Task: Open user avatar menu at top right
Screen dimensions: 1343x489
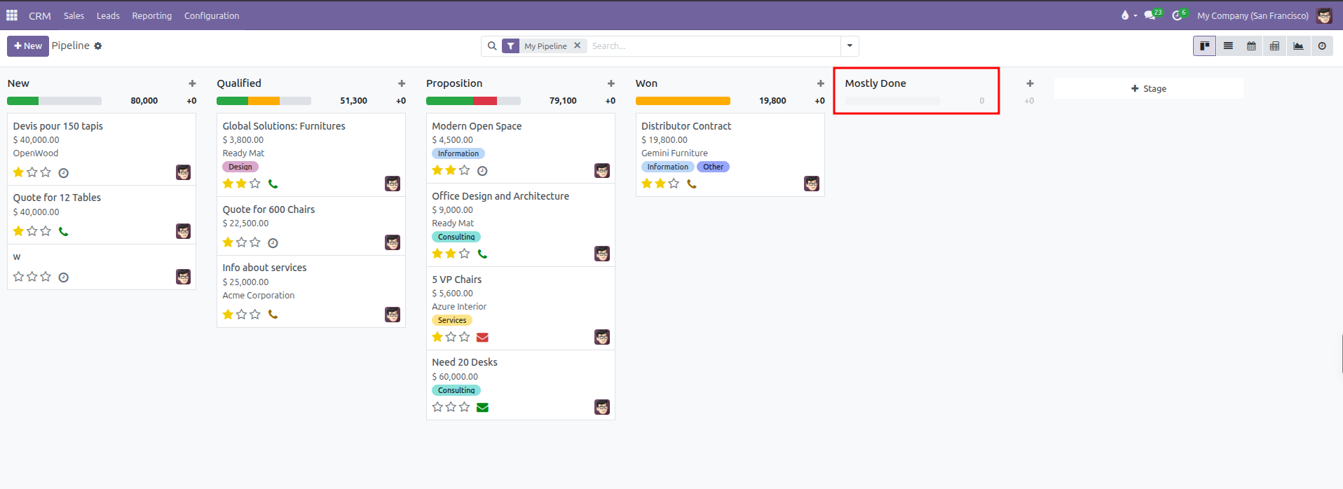Action: tap(1324, 15)
